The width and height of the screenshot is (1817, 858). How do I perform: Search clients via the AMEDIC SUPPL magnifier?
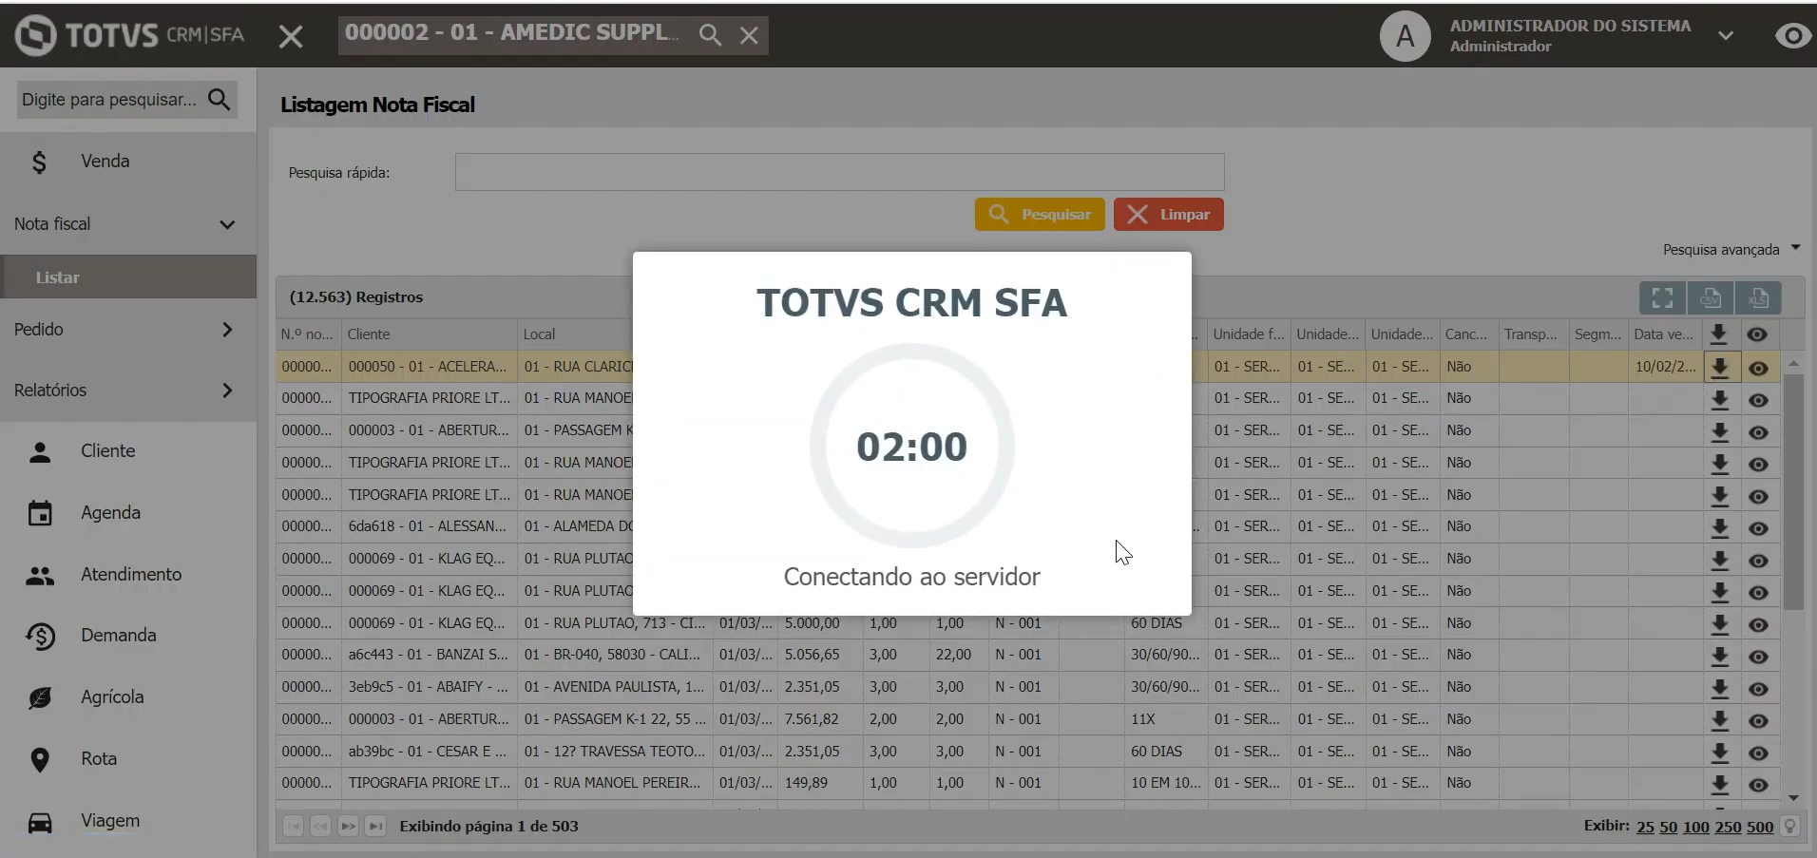coord(710,35)
